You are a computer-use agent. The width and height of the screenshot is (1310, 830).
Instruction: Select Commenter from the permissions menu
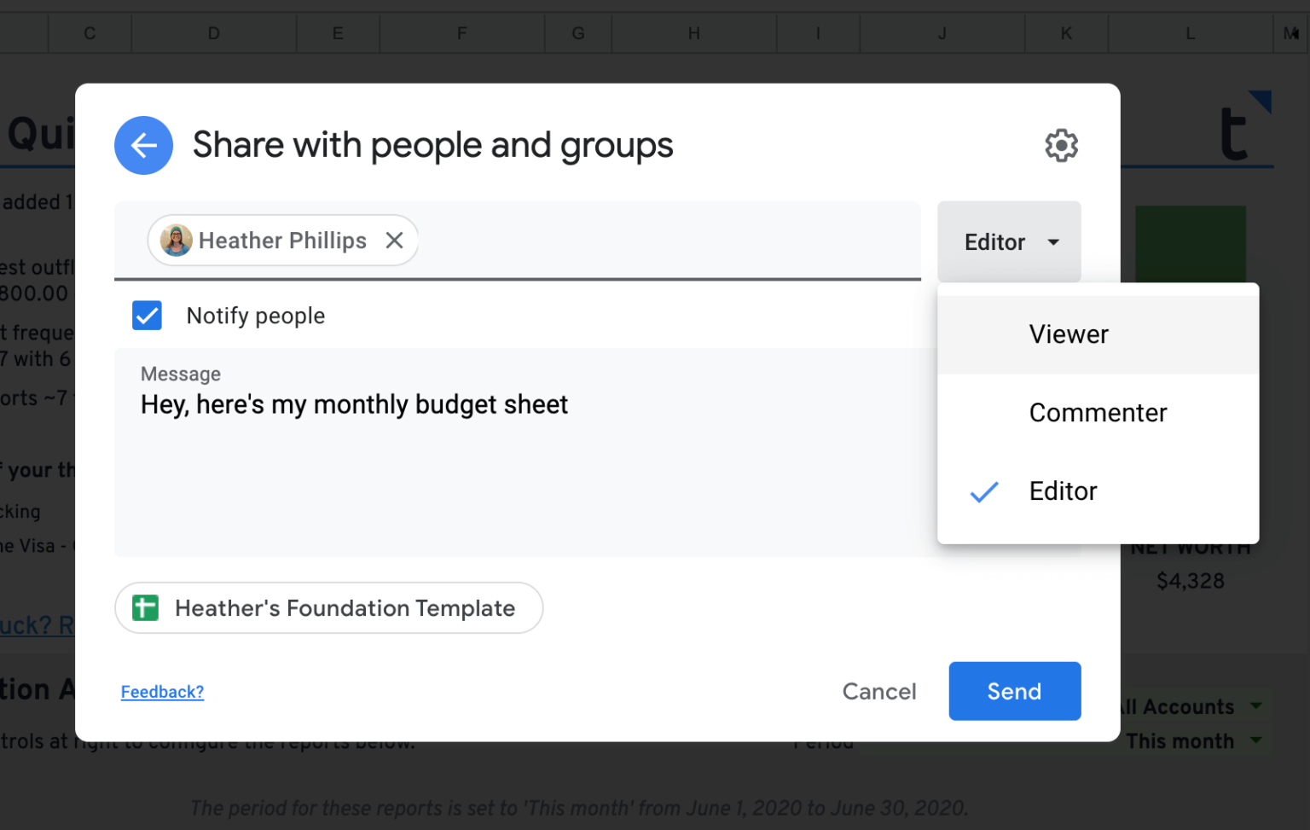pyautogui.click(x=1098, y=412)
